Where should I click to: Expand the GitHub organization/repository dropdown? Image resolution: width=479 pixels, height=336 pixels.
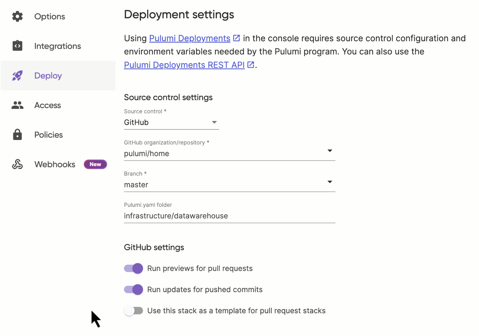pyautogui.click(x=229, y=153)
